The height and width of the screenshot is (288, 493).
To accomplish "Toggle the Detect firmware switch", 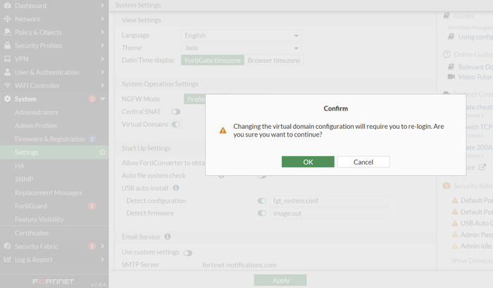I will pyautogui.click(x=262, y=213).
